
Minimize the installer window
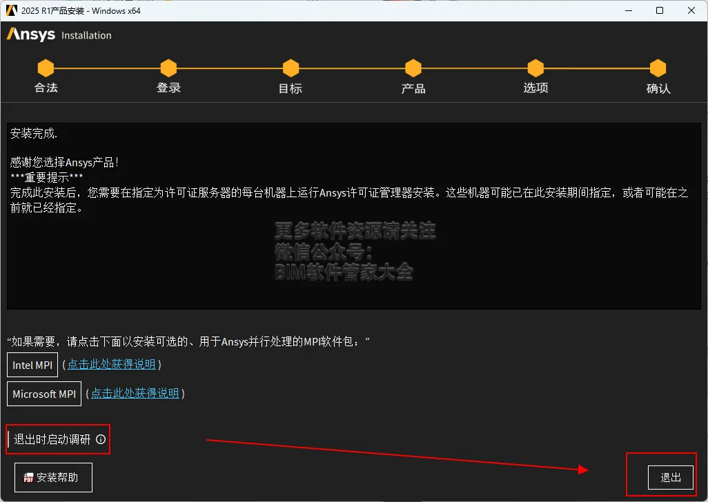[628, 10]
